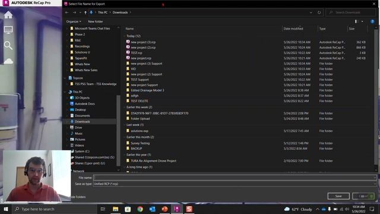Select Desktop in the navigation tree
Screen dimensions: 380x214
[x=81, y=109]
